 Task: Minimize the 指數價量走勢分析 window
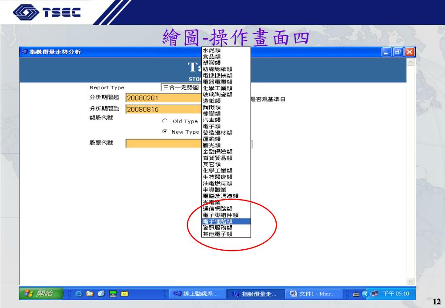click(386, 52)
